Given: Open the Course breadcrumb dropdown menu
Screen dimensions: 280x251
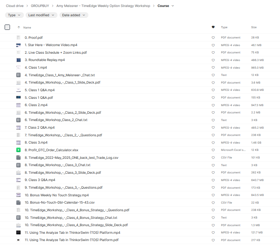Looking at the screenshot, I should [x=172, y=6].
